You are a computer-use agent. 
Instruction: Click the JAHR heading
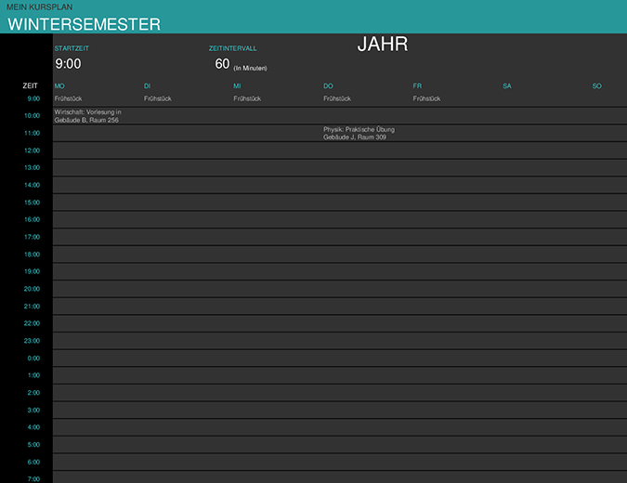[383, 45]
